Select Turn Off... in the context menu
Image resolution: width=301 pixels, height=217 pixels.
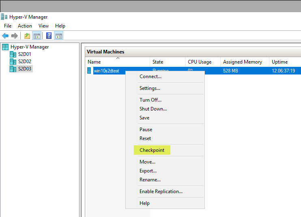pos(165,100)
